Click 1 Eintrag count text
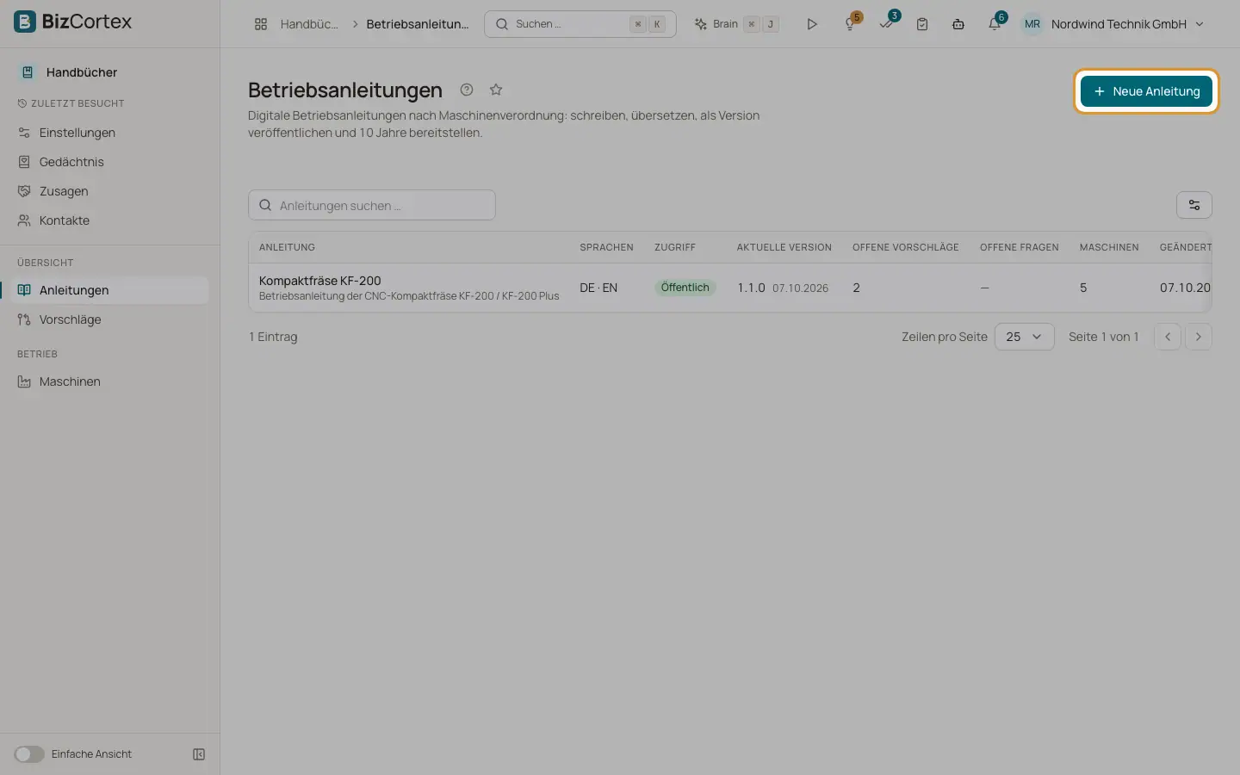The height and width of the screenshot is (775, 1240). point(273,337)
